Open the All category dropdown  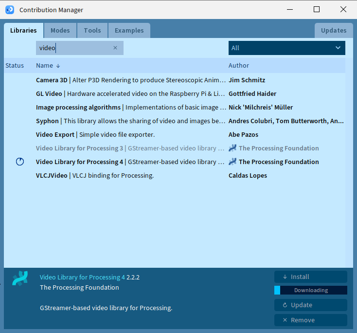[286, 48]
